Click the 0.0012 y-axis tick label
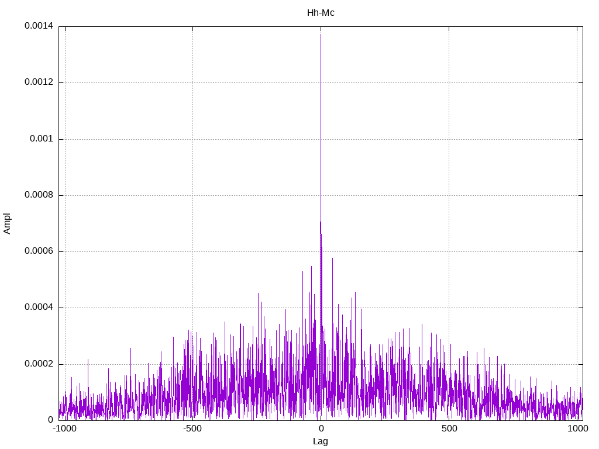The image size is (599, 449). pyautogui.click(x=39, y=82)
